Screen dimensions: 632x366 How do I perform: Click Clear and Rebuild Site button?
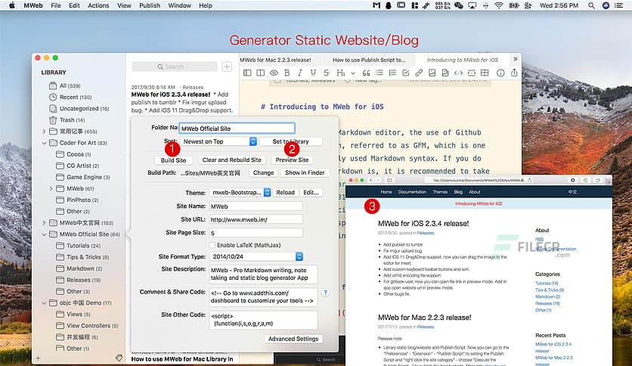point(232,160)
